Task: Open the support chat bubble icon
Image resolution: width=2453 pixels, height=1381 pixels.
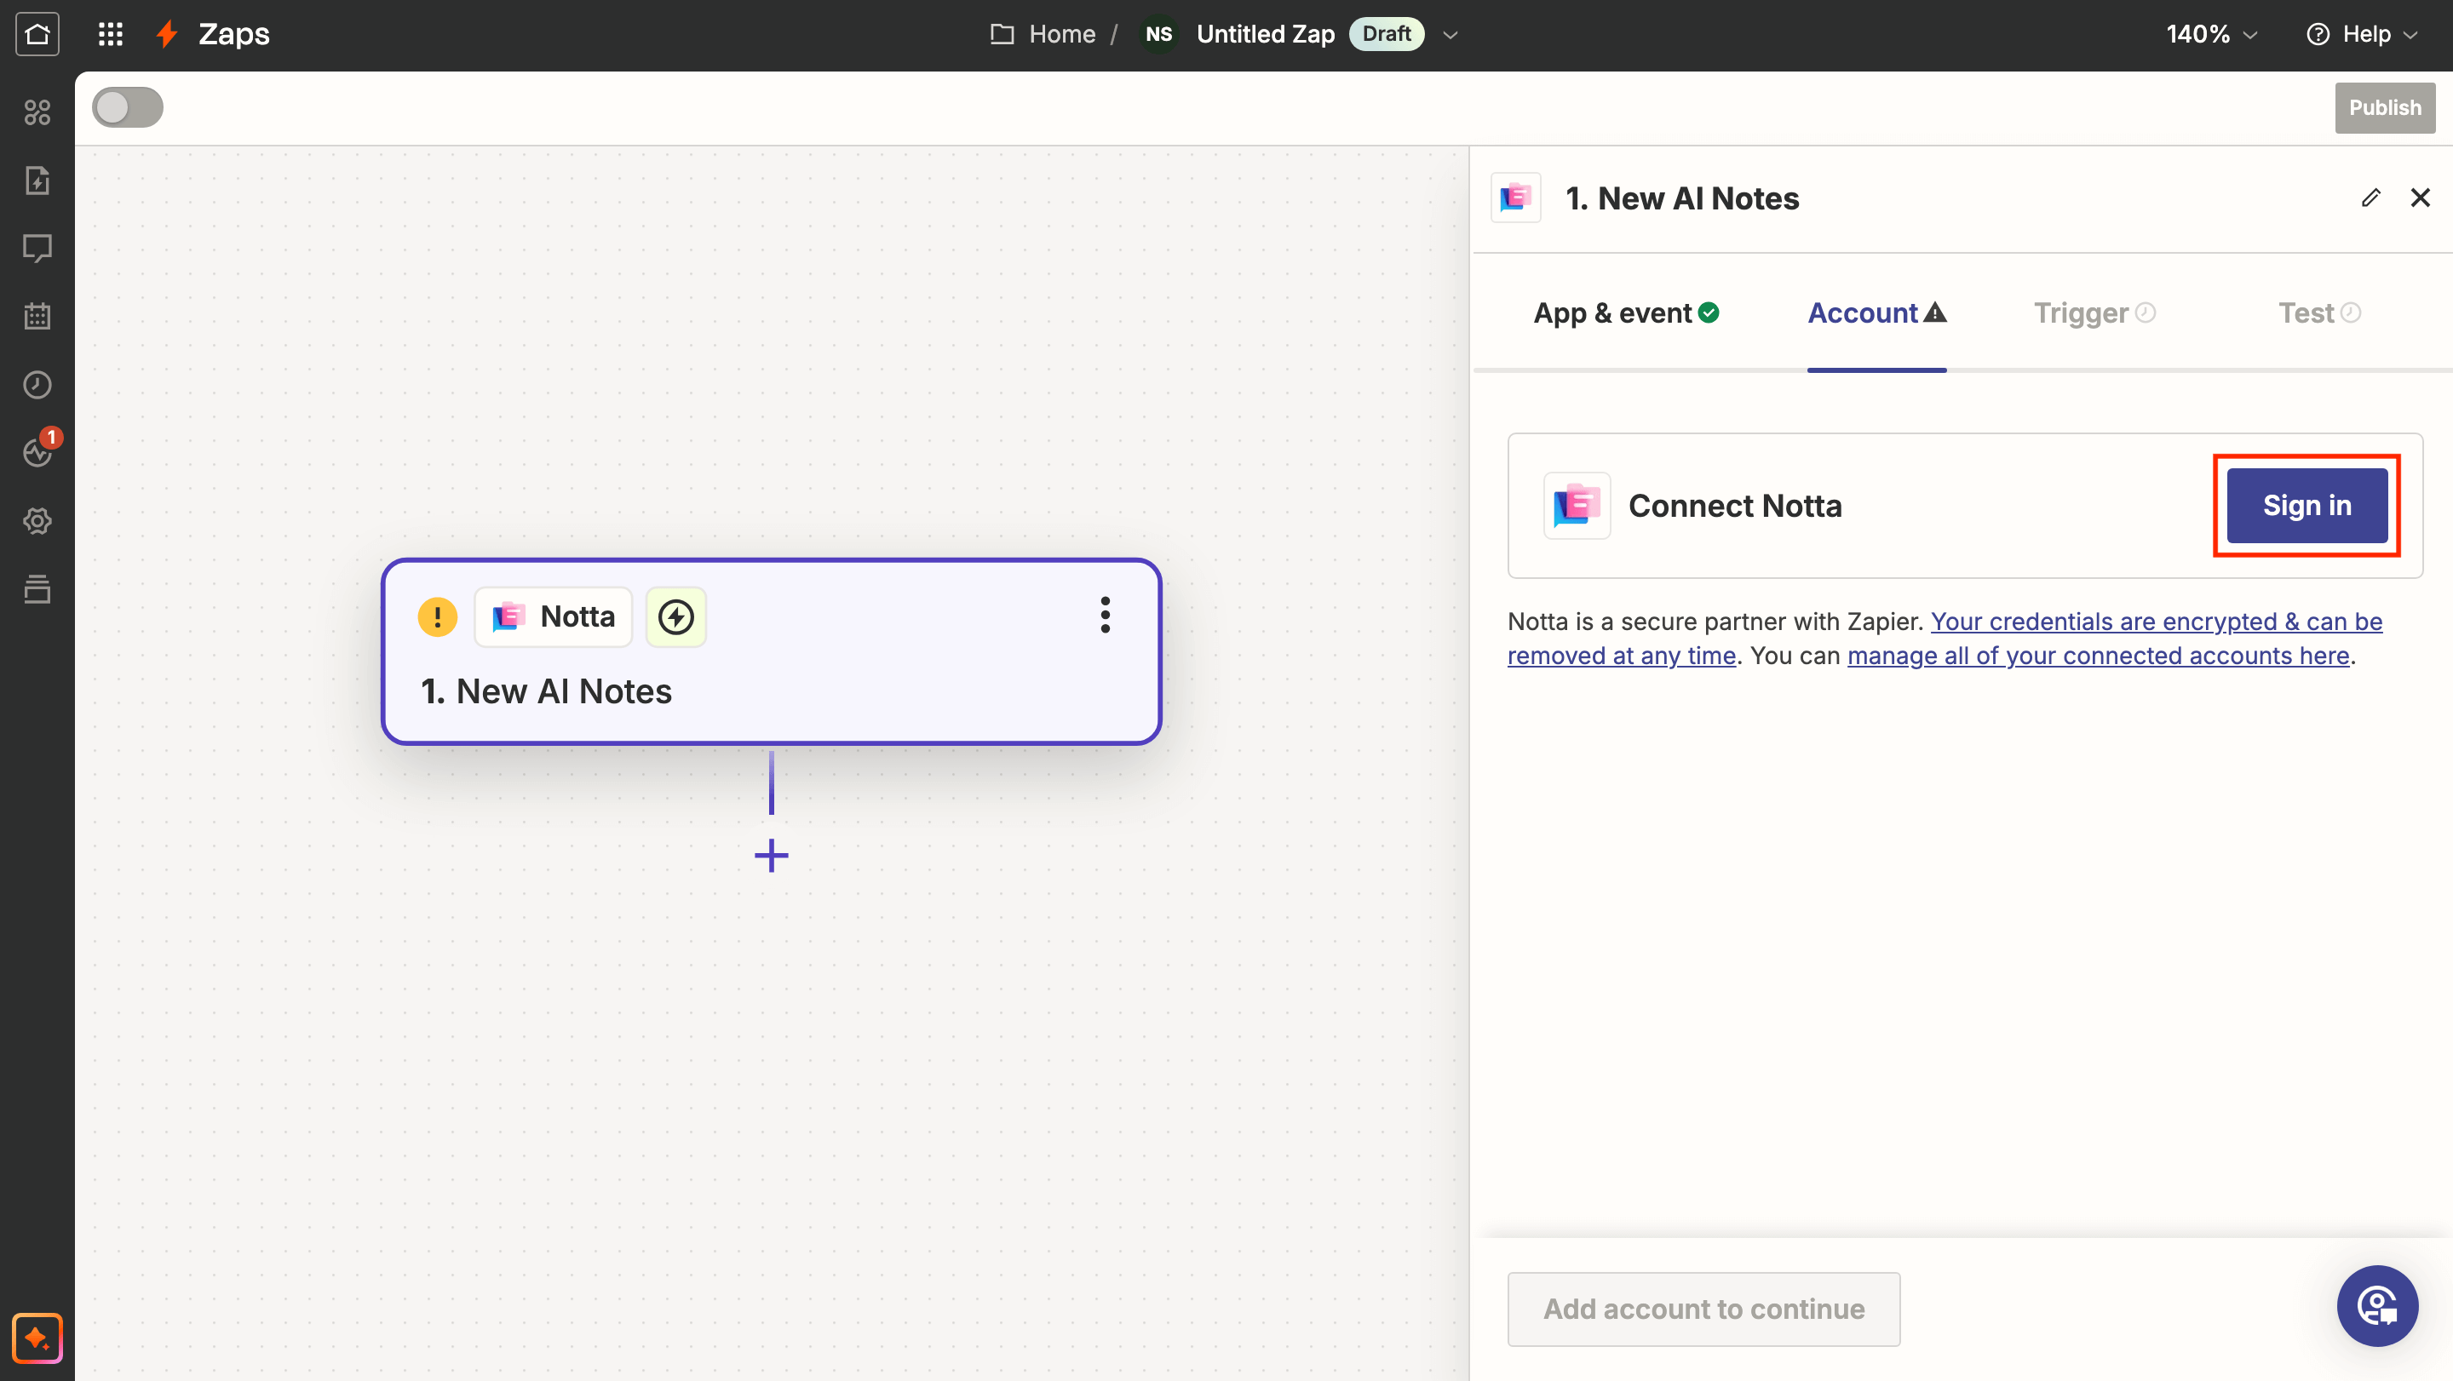Action: pos(2377,1306)
